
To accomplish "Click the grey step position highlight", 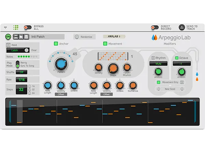I will pyautogui.click(x=19, y=111).
